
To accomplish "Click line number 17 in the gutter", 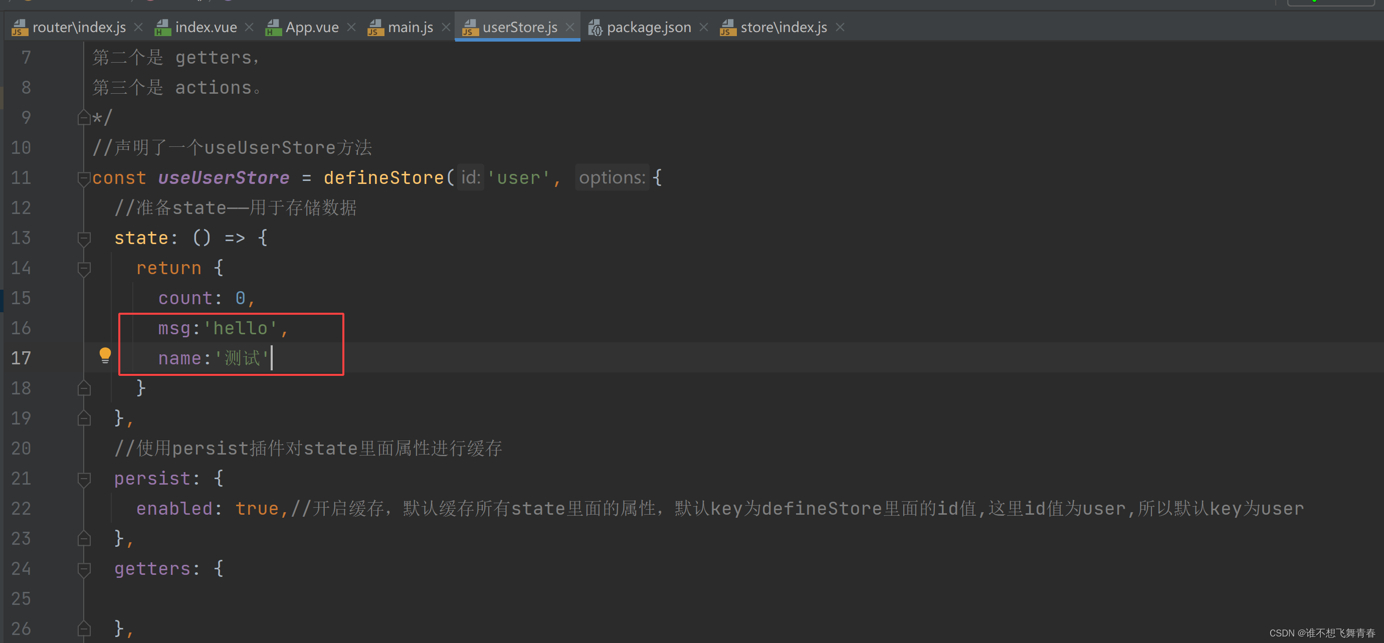I will [21, 358].
